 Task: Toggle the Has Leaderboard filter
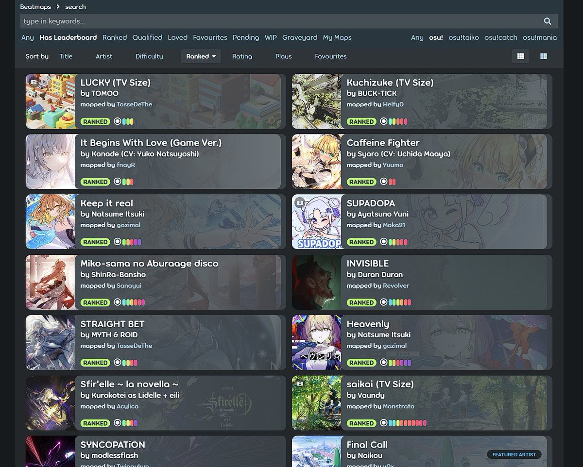68,37
